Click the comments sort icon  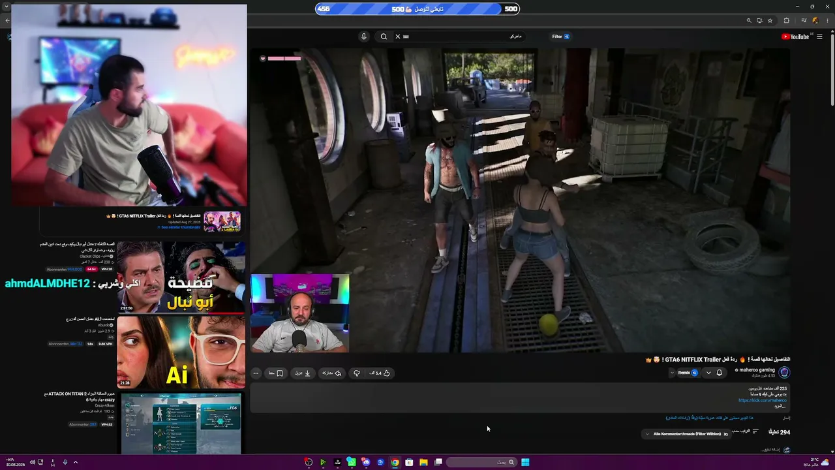755,431
